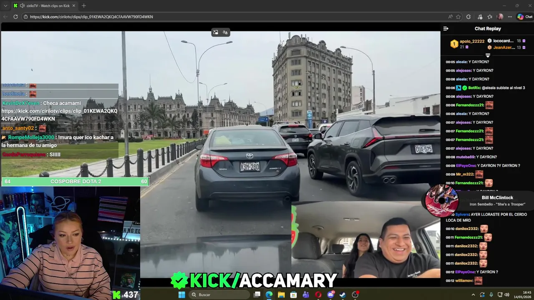Click the Bill McClintock video popup thumbnail
534x300 pixels.
point(441,200)
